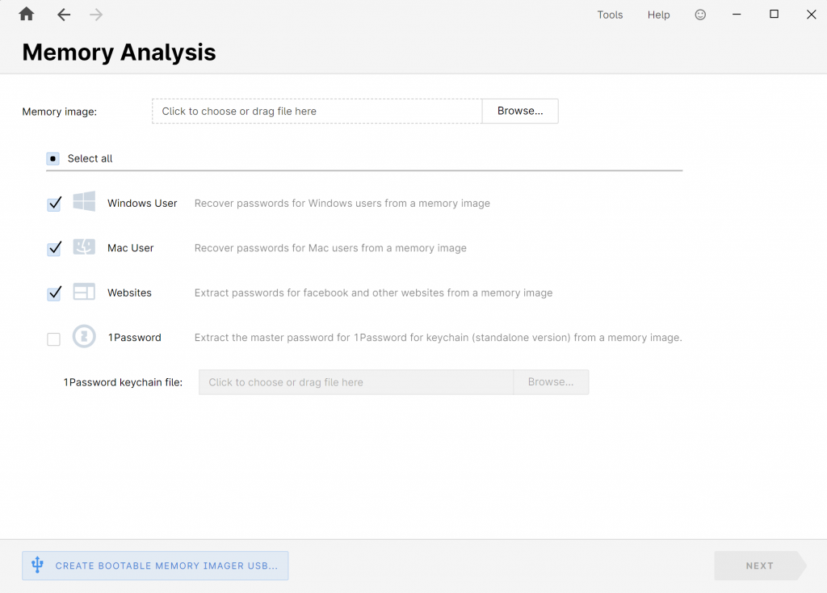Click the Memory image file field

[x=317, y=111]
